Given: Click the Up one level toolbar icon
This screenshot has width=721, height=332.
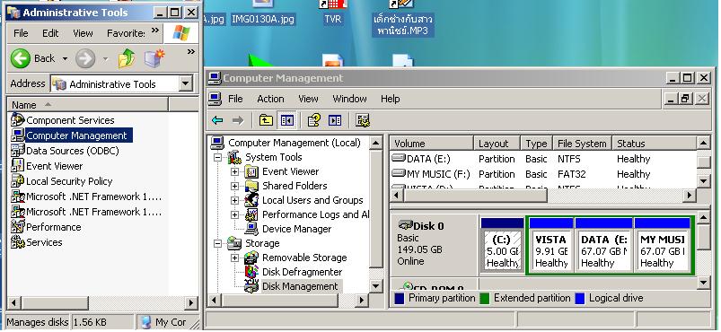Looking at the screenshot, I should (x=266, y=120).
